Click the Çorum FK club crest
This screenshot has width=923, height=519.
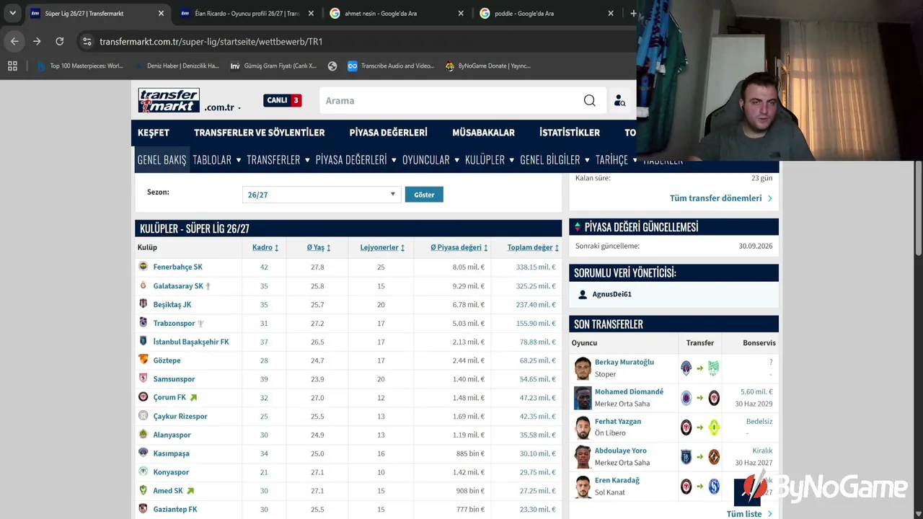click(143, 397)
